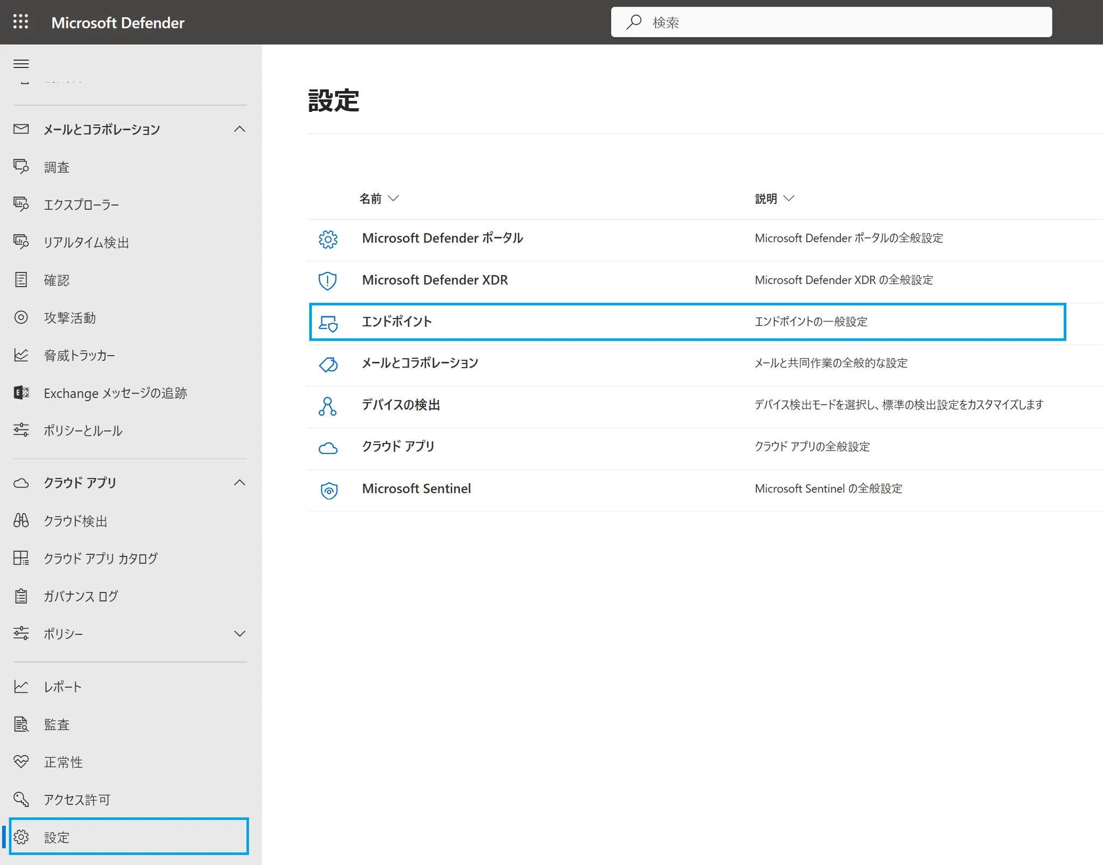Image resolution: width=1103 pixels, height=865 pixels.
Task: Click the Microsoft Defender XDR shield icon
Action: 327,280
